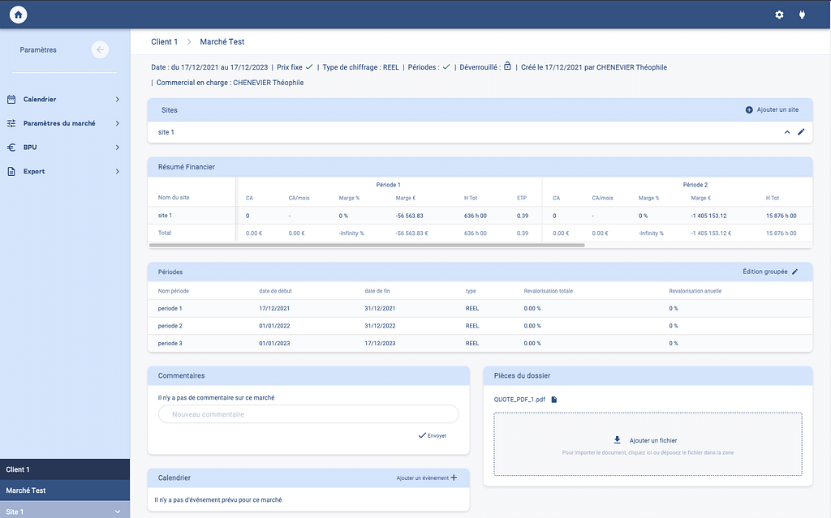Click the power plug icon
Viewport: 831px width, 518px height.
coord(802,15)
